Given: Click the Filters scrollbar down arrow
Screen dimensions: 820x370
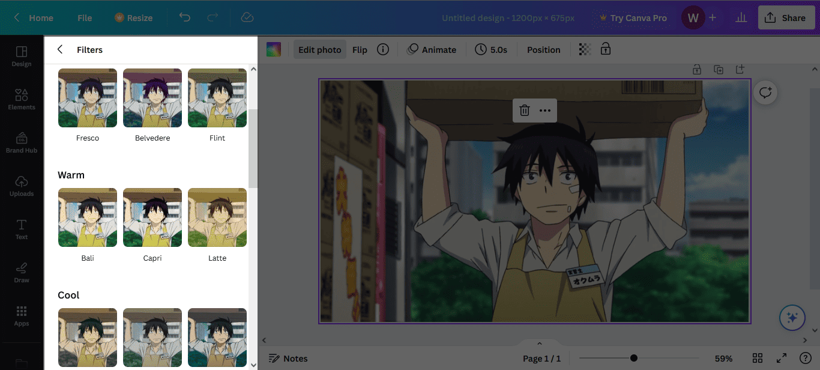Looking at the screenshot, I should click(x=253, y=365).
